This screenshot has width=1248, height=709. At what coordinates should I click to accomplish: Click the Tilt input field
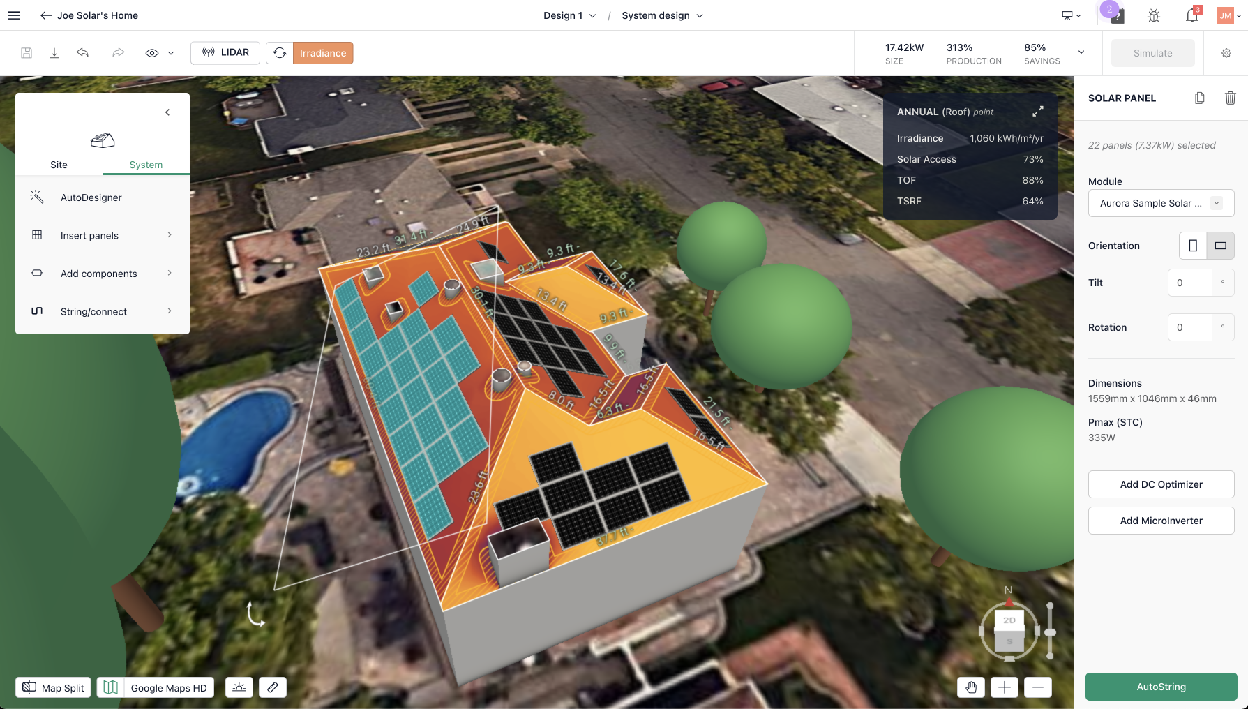pyautogui.click(x=1194, y=283)
